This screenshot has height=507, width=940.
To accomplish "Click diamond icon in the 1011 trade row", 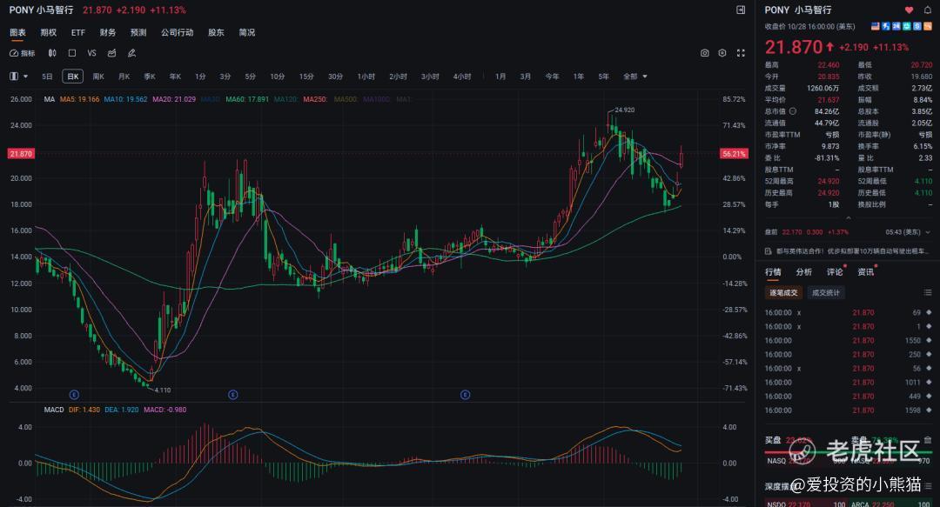I will (929, 383).
